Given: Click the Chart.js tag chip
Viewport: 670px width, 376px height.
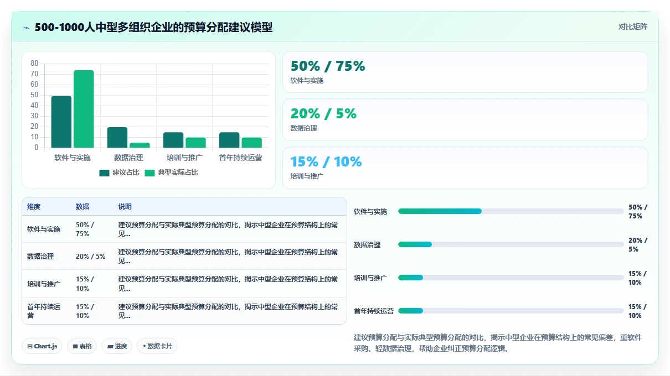Looking at the screenshot, I should (42, 346).
